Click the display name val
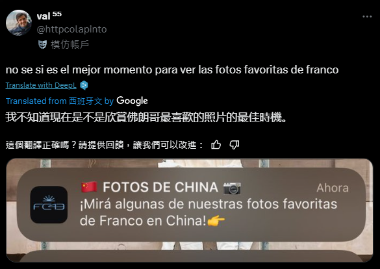This screenshot has width=380, height=269. coord(44,16)
